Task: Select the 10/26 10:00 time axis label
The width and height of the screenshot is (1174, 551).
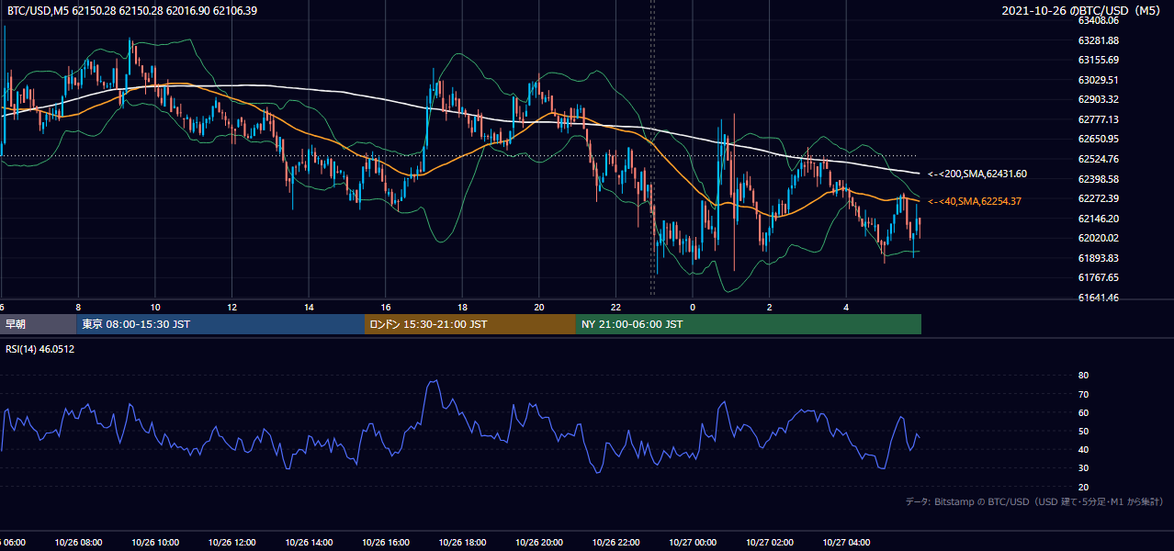Action: point(155,542)
